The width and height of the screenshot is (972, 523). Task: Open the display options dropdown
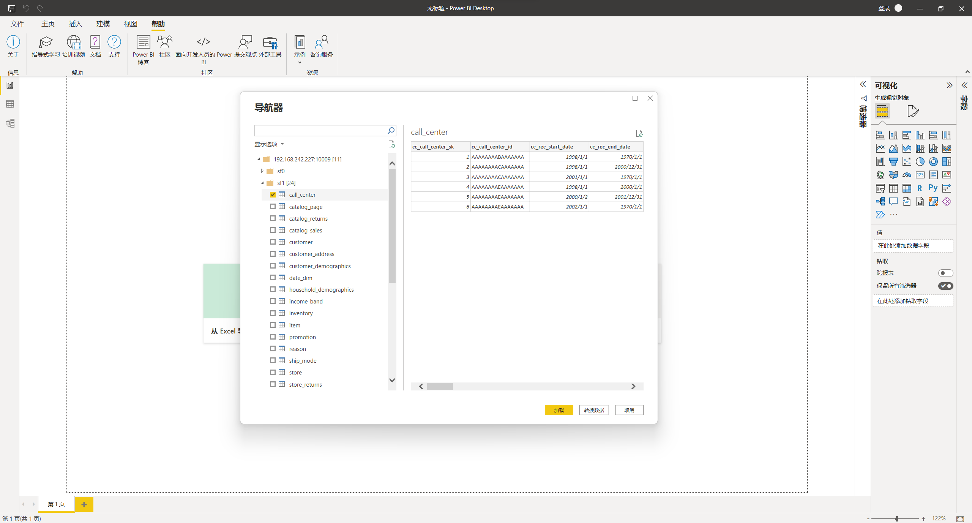coord(269,144)
